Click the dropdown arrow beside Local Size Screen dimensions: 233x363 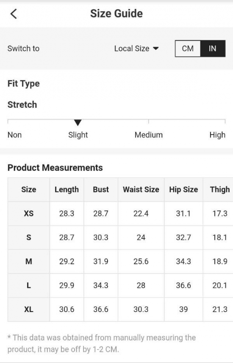(156, 48)
